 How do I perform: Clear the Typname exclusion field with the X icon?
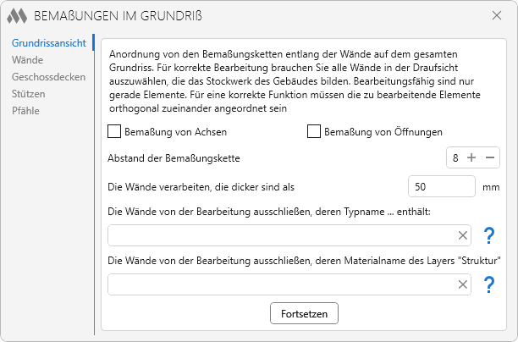click(x=463, y=235)
